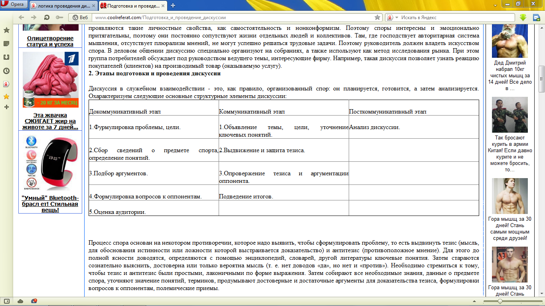
Task: Focus the address bar with the coolreferat.com URL
Action: pos(233,18)
